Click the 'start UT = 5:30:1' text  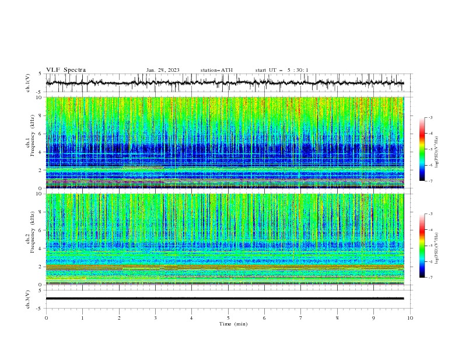(282, 70)
